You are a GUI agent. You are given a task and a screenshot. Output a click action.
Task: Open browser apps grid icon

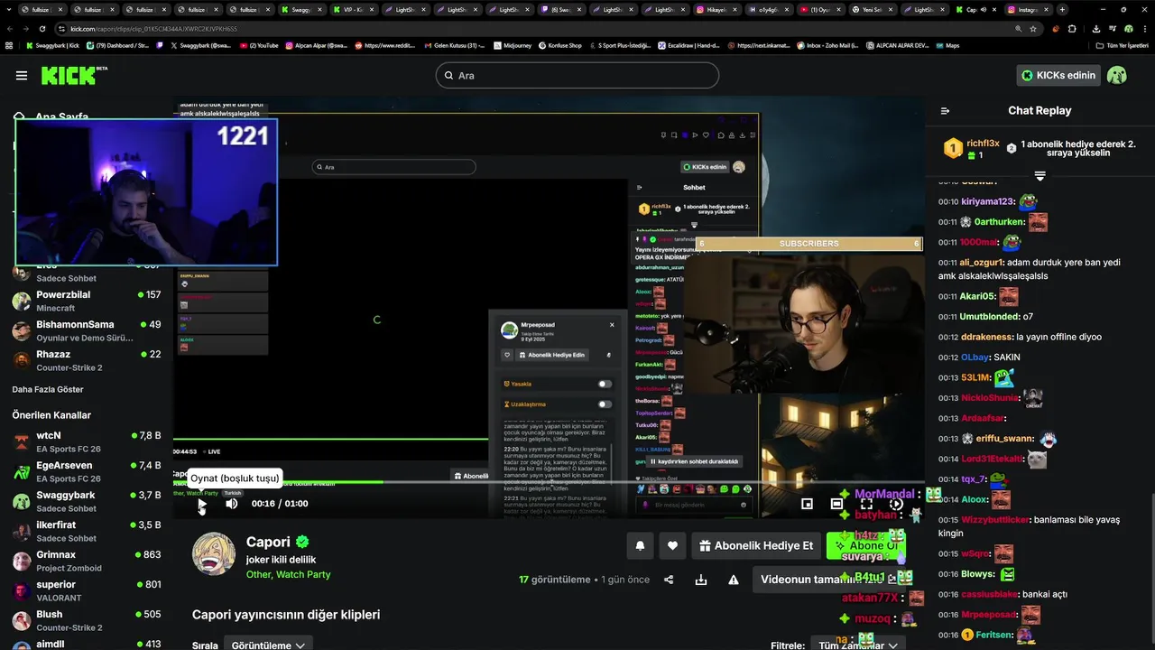[x=9, y=45]
